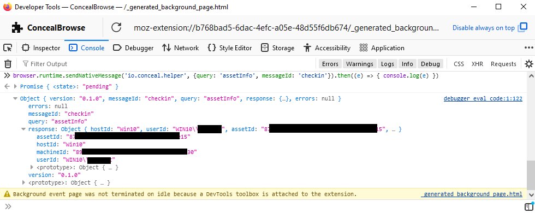Screen dimensions: 535x213
Task: Enable the XHR filter
Action: point(477,64)
